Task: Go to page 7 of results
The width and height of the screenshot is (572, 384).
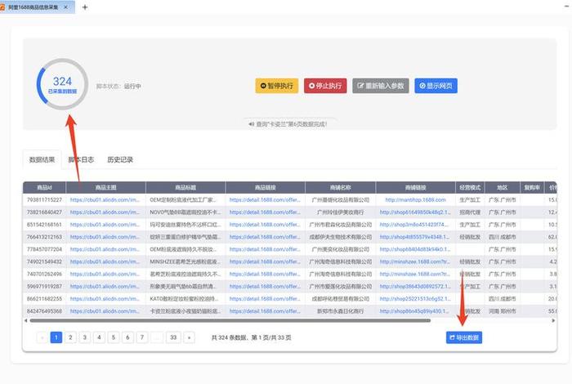Action: point(142,337)
